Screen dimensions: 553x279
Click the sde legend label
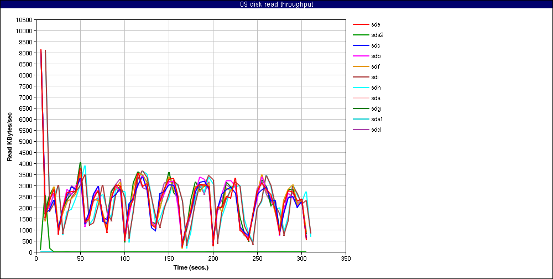376,25
